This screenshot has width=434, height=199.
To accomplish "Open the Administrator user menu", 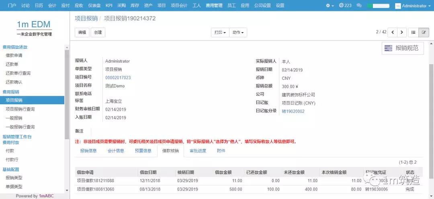I will (411, 6).
